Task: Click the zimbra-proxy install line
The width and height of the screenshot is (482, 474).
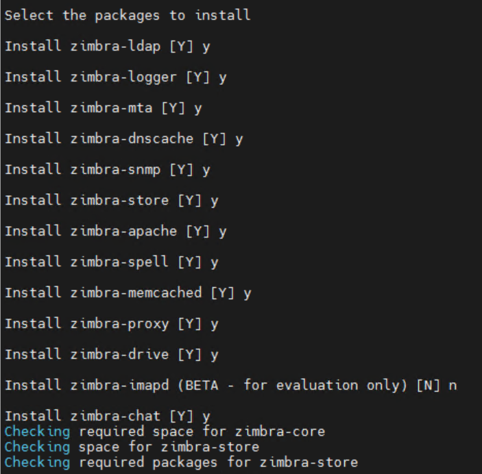Action: (111, 324)
